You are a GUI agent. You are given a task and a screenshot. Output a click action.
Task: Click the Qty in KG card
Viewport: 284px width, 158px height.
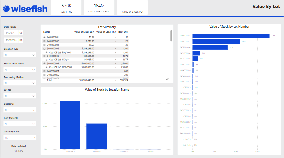point(67,8)
